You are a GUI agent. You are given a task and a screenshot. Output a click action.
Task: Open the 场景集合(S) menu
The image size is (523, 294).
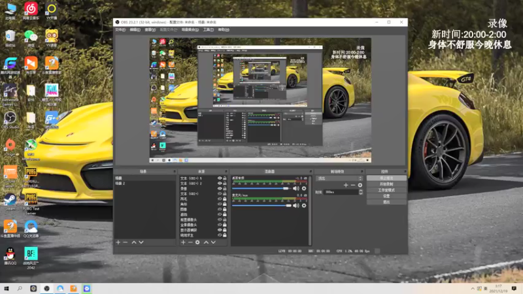(x=190, y=30)
